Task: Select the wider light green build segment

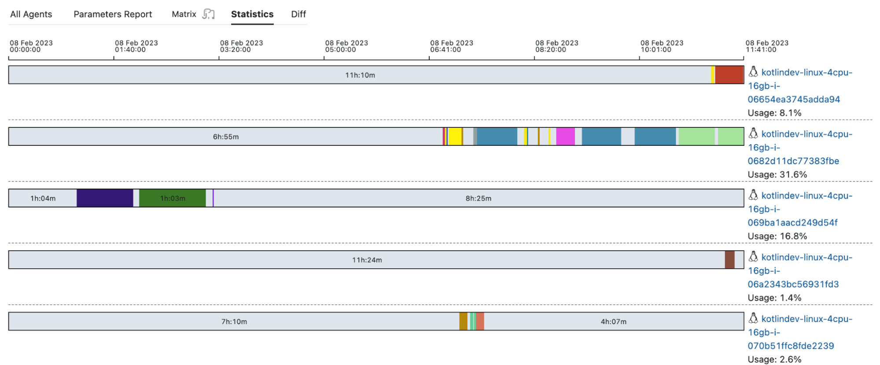Action: 696,137
